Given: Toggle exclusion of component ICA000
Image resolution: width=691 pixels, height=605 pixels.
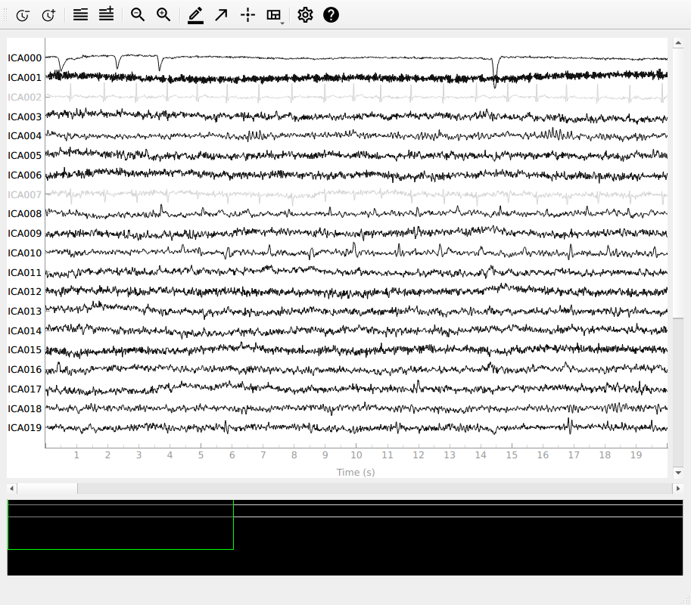Looking at the screenshot, I should click(x=25, y=58).
